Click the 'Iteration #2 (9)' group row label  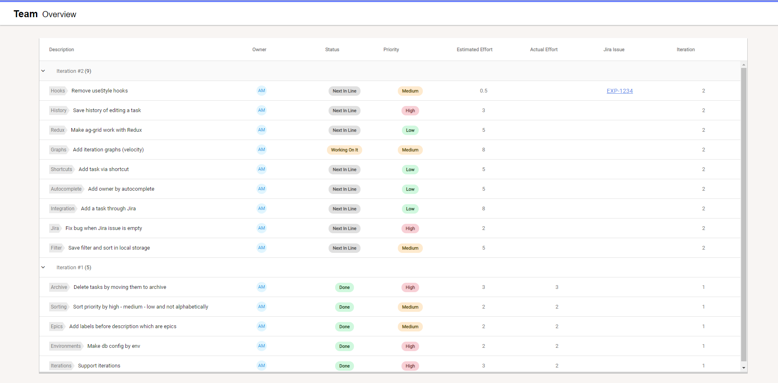[74, 71]
